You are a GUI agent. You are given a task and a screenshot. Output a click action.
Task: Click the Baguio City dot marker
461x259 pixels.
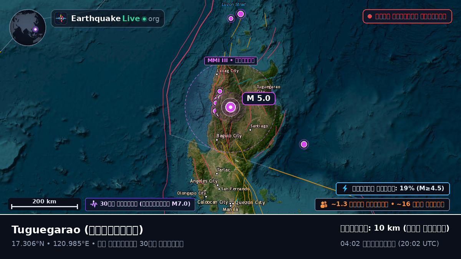(217, 140)
